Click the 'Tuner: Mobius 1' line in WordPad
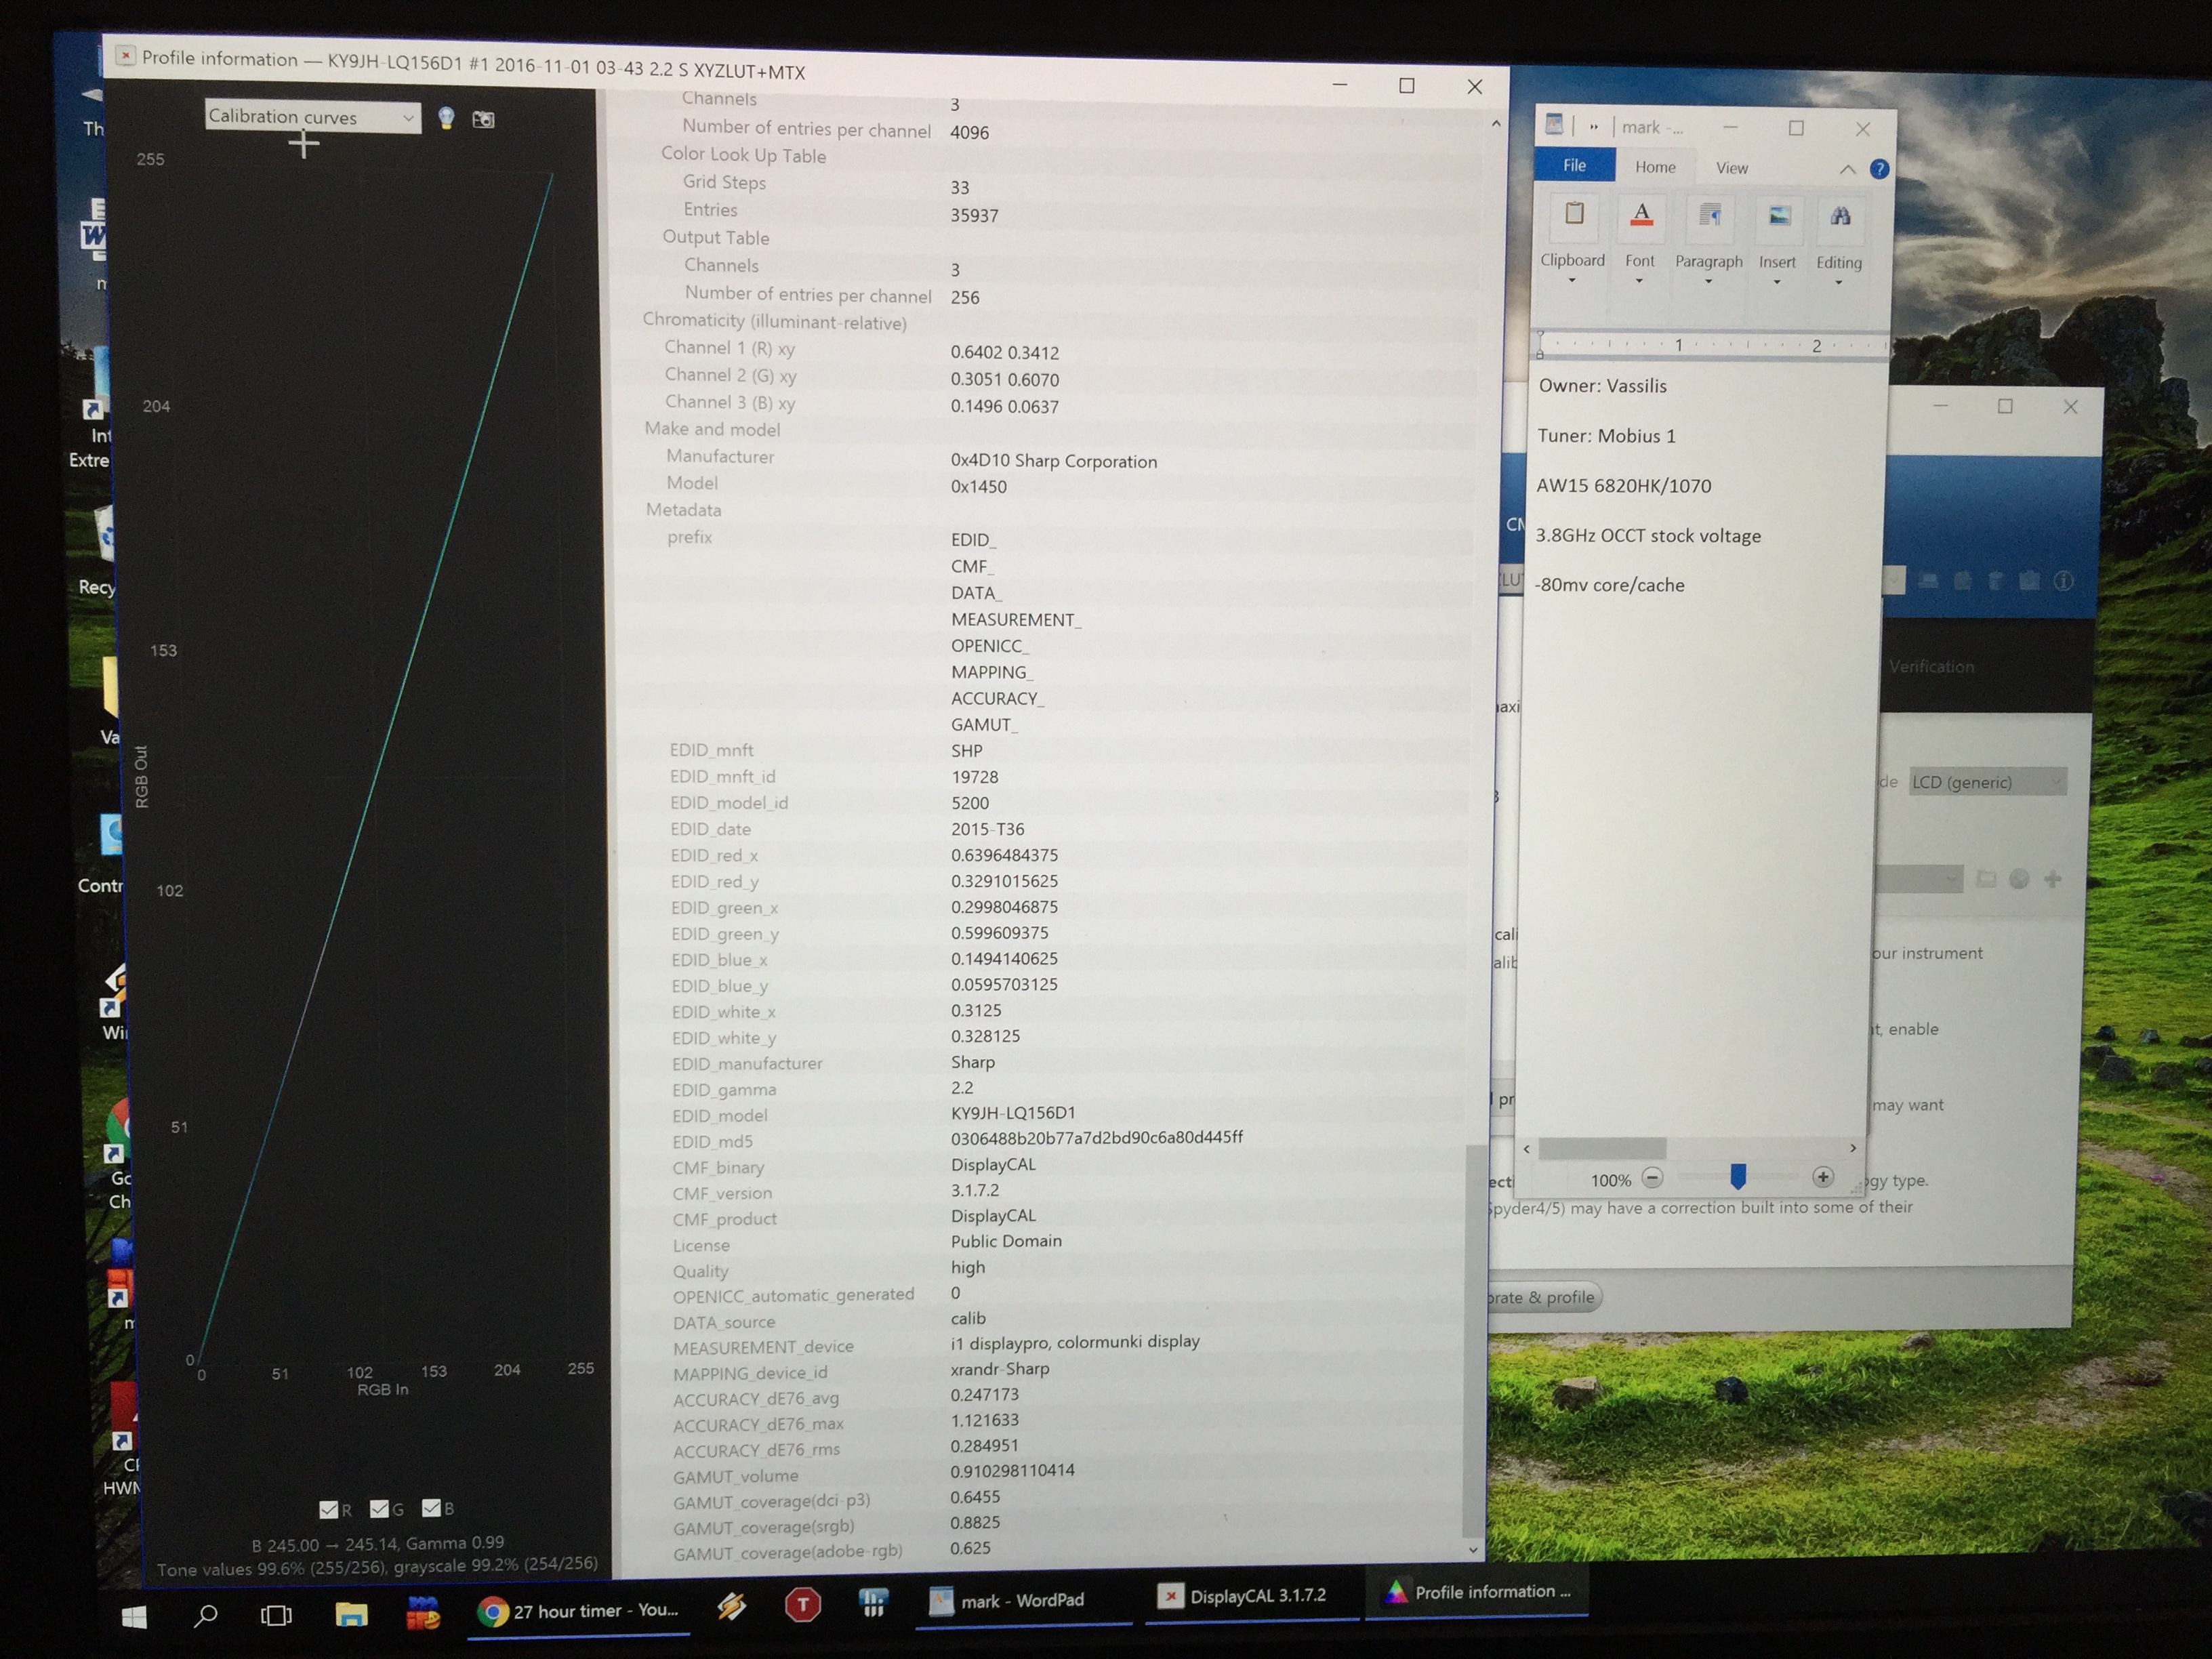This screenshot has height=1659, width=2212. pos(1606,436)
